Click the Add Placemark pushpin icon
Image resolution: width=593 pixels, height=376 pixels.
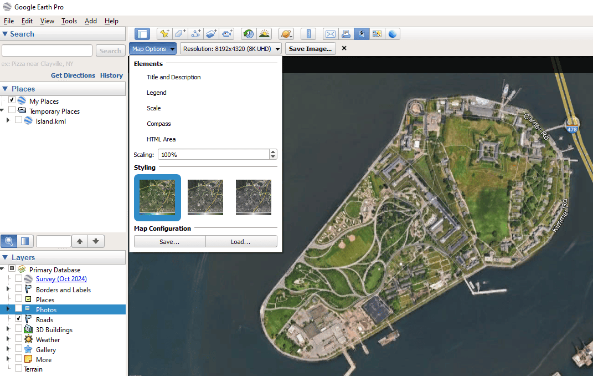pos(164,34)
